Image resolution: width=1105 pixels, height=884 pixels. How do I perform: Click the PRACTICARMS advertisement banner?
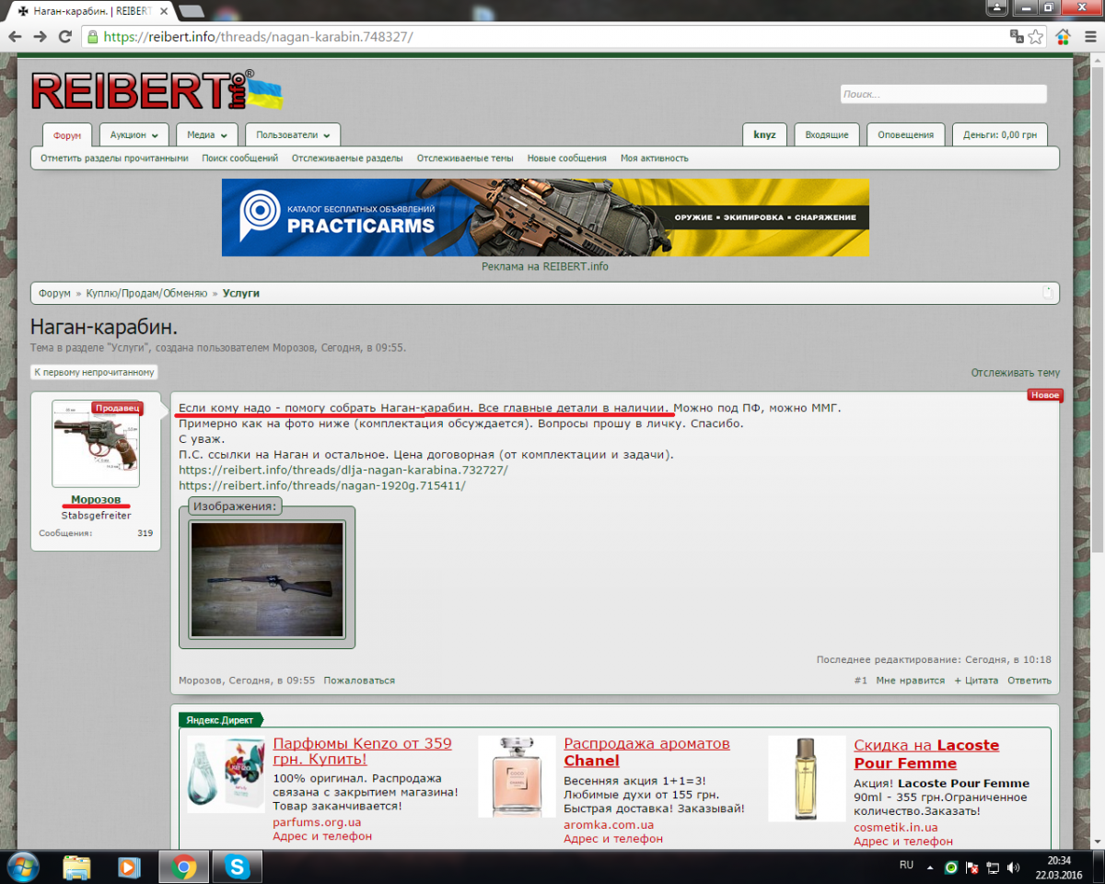(545, 217)
